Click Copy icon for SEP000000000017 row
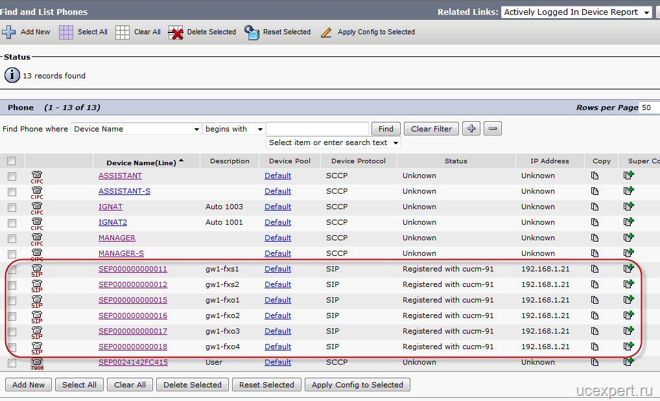The height and width of the screenshot is (401, 660). (595, 331)
